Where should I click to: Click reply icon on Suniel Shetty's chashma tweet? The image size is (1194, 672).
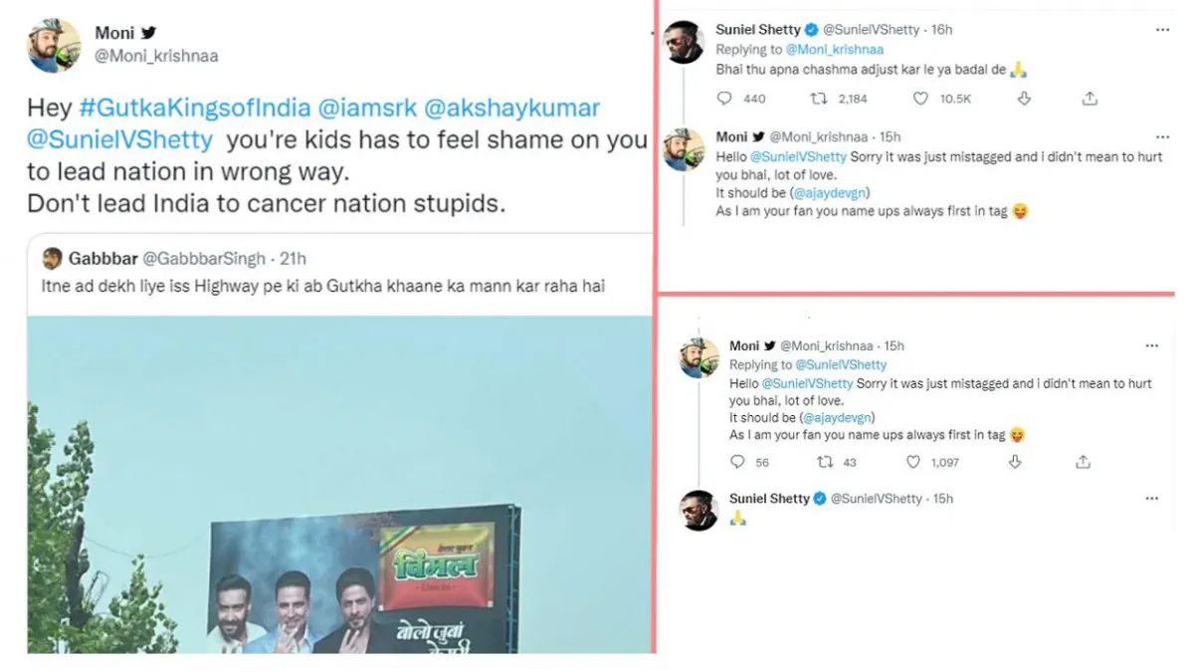pos(724,99)
